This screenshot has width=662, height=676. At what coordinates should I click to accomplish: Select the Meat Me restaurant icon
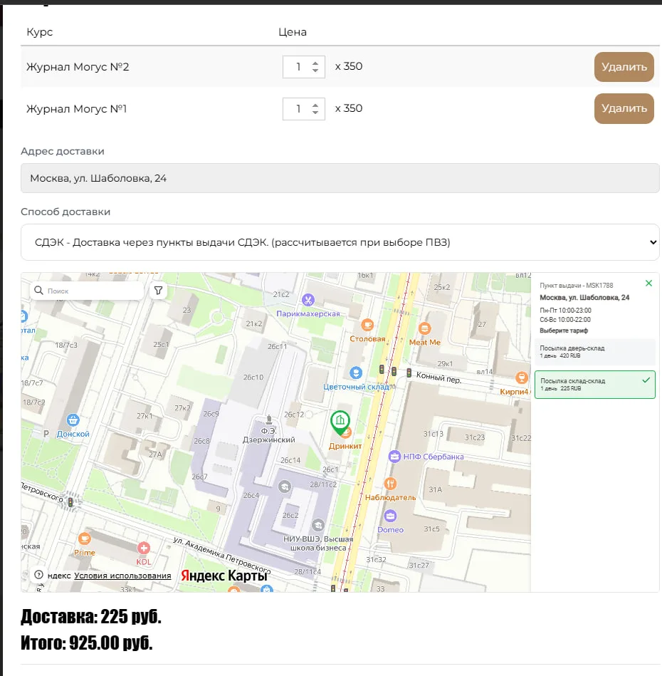[425, 328]
